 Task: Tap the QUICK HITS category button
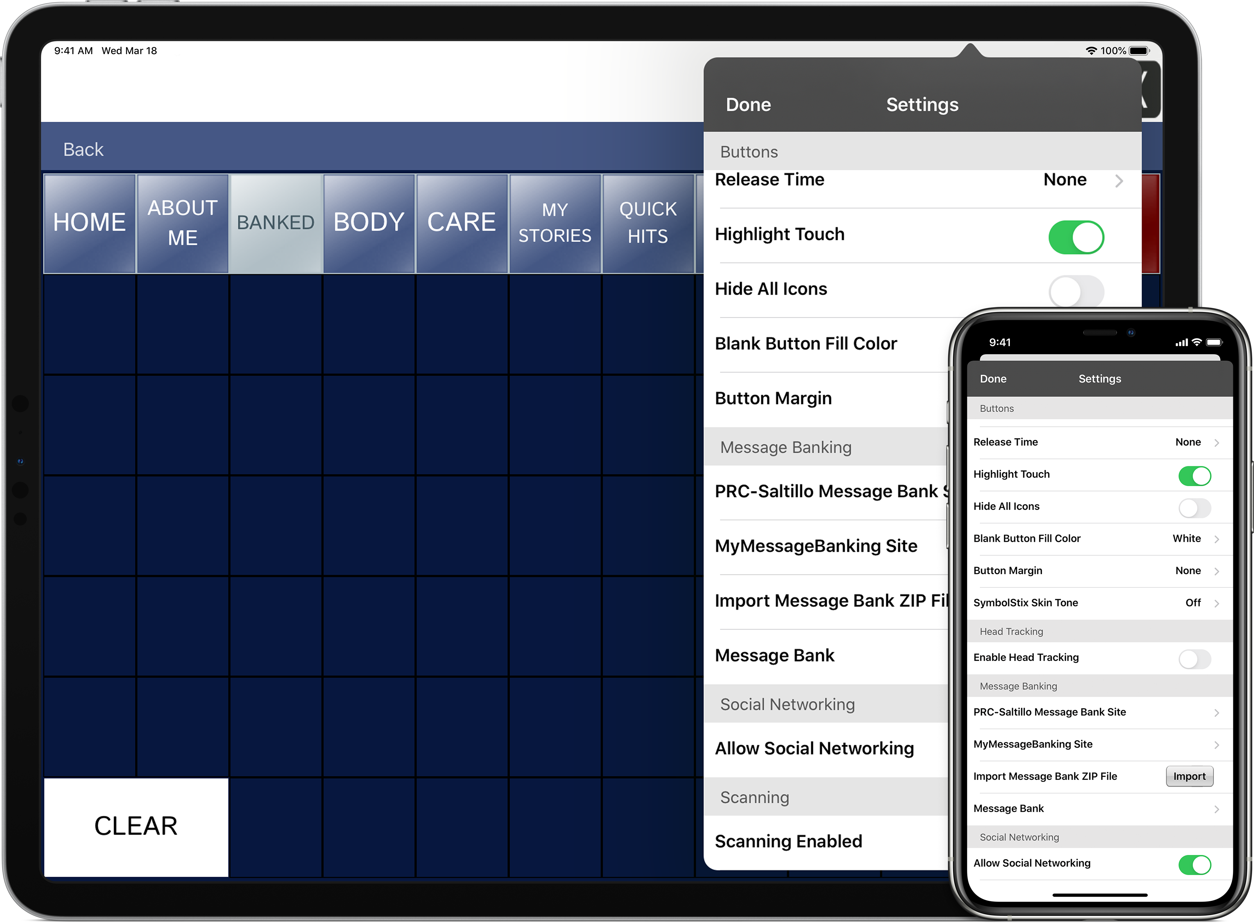(647, 221)
